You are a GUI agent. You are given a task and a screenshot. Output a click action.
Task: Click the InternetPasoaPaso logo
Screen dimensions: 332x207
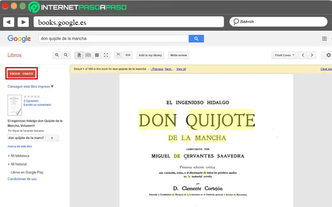coord(78,7)
